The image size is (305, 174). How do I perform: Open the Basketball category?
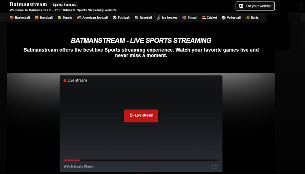20,17
